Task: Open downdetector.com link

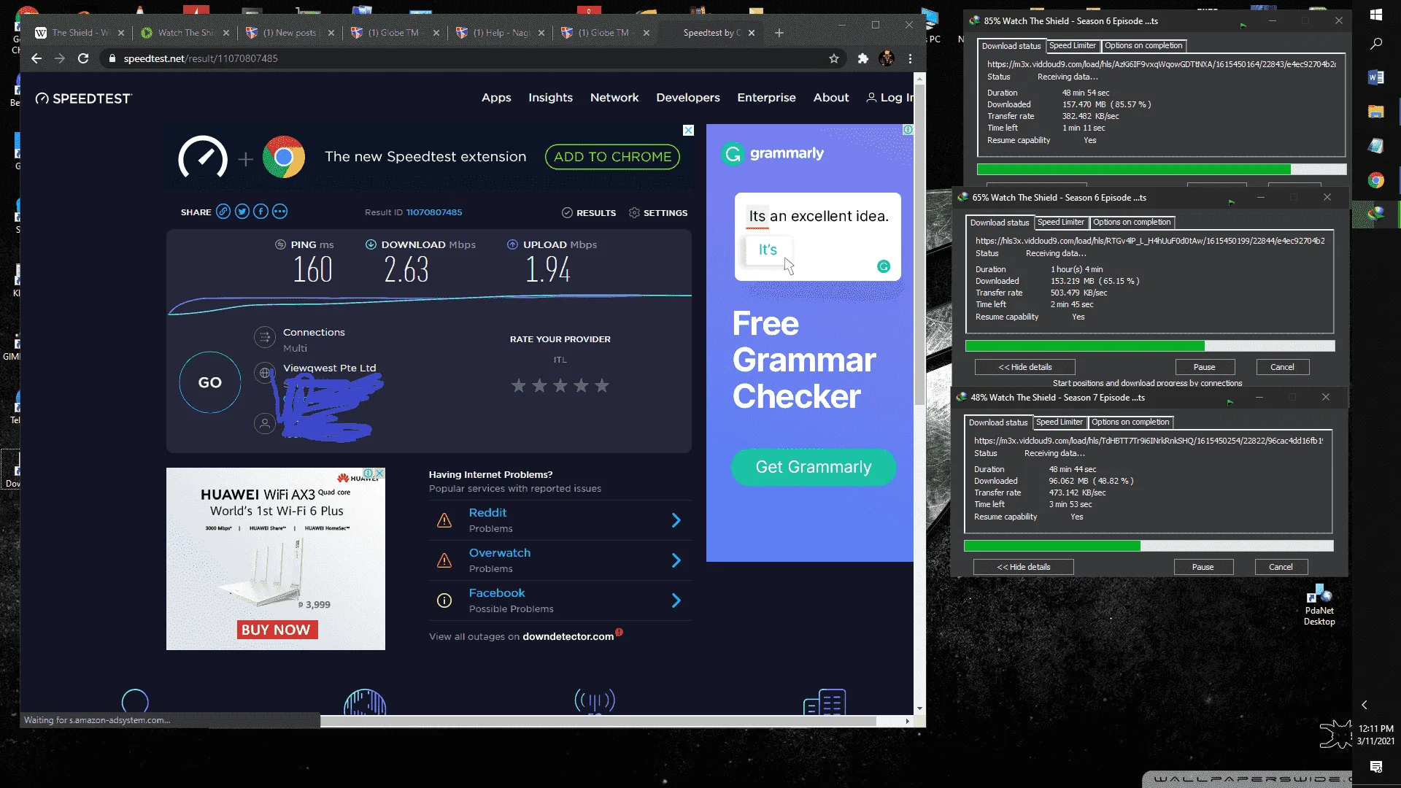Action: click(x=568, y=636)
